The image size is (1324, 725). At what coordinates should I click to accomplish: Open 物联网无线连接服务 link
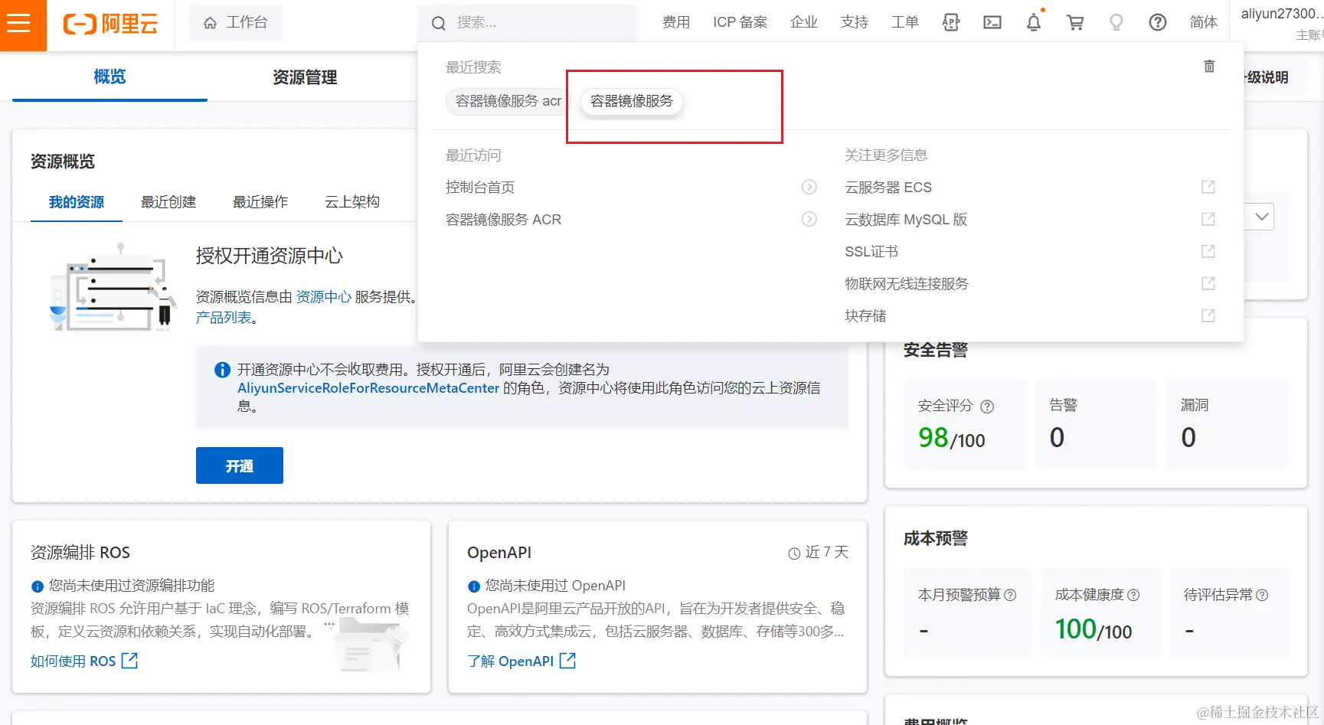(907, 284)
